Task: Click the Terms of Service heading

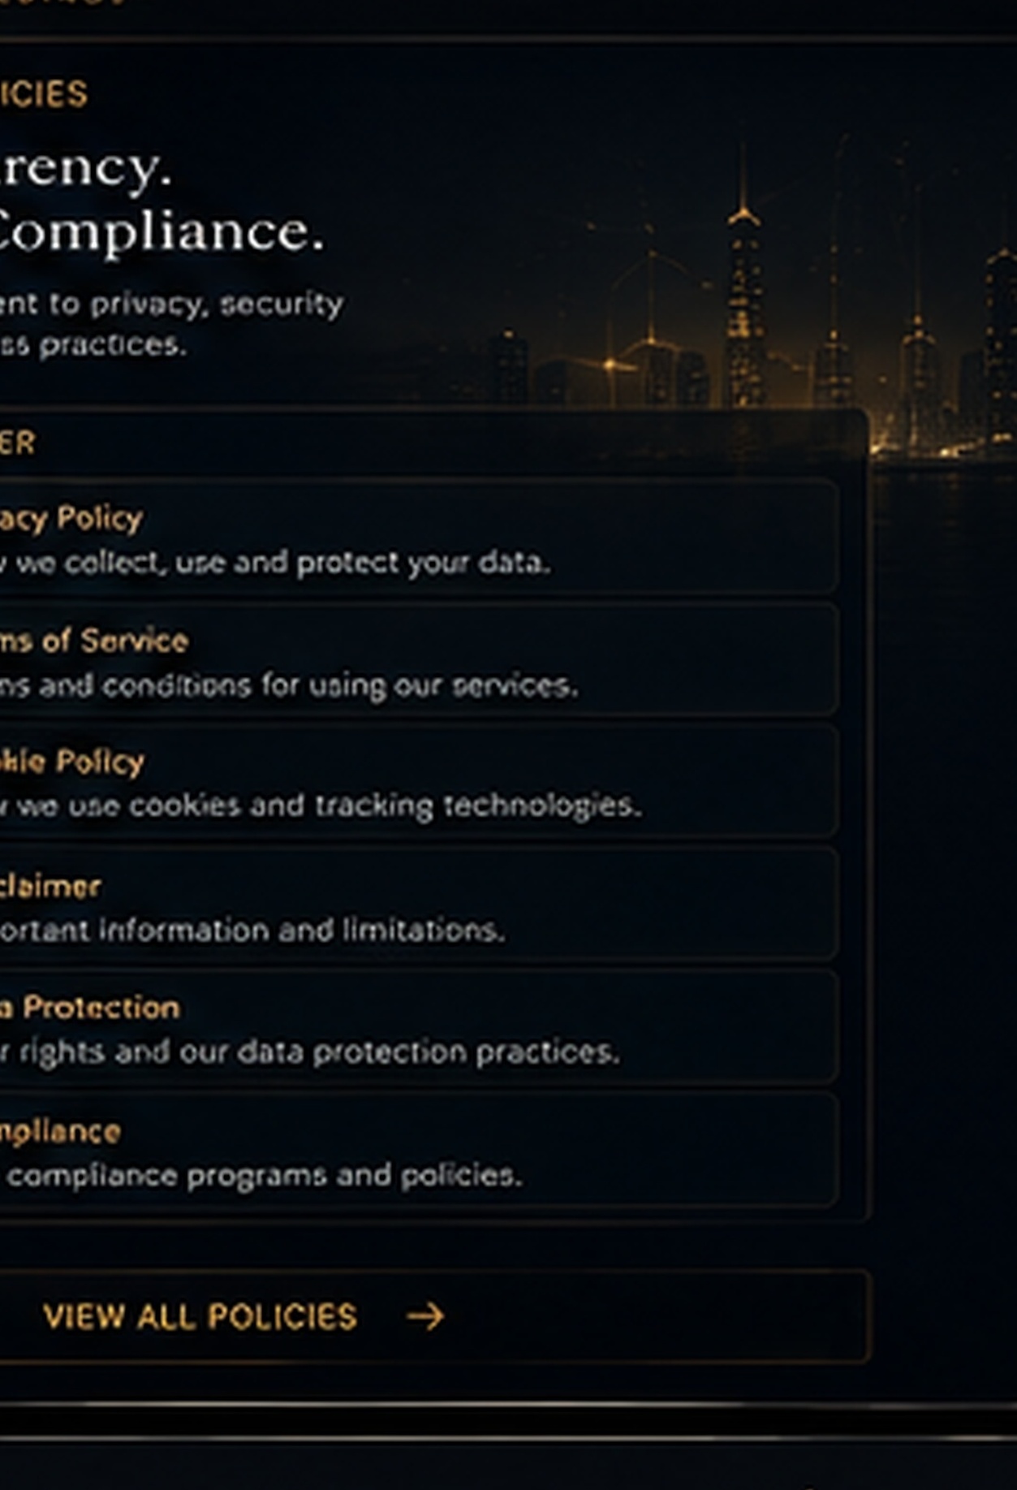Action: point(94,641)
